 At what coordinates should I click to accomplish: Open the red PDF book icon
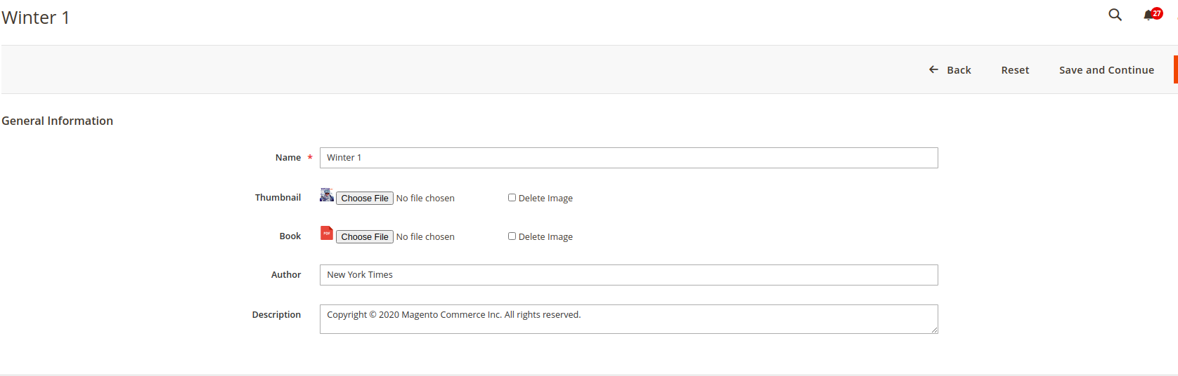click(327, 233)
